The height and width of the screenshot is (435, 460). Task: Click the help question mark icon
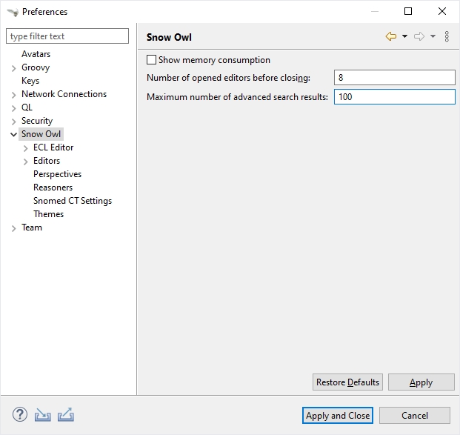(x=20, y=415)
